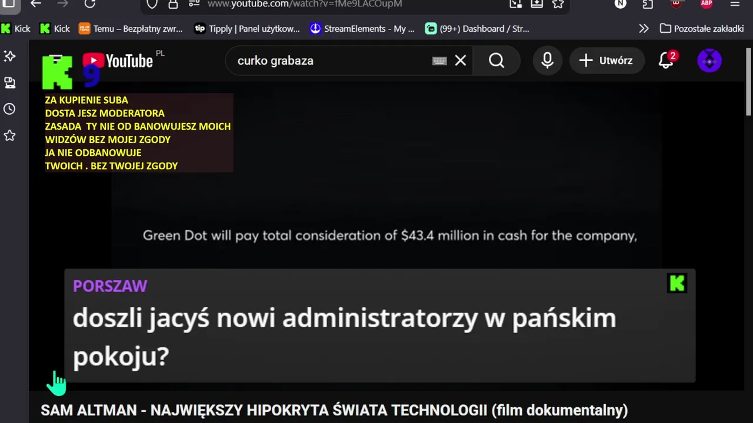The image size is (753, 423).
Task: Open the (99+) Dashboard / Str... bookmark
Action: (x=477, y=28)
